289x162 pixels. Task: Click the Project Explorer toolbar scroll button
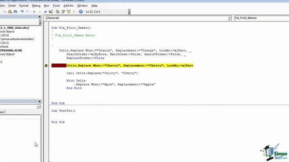40,22
